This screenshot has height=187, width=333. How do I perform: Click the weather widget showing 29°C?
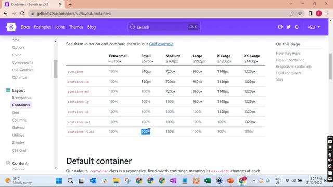[x=19, y=180]
